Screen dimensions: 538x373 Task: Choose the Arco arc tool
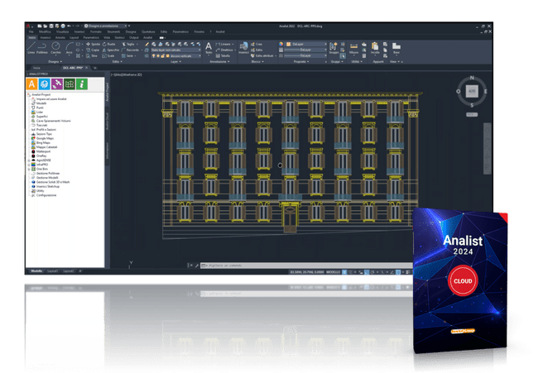[70, 47]
